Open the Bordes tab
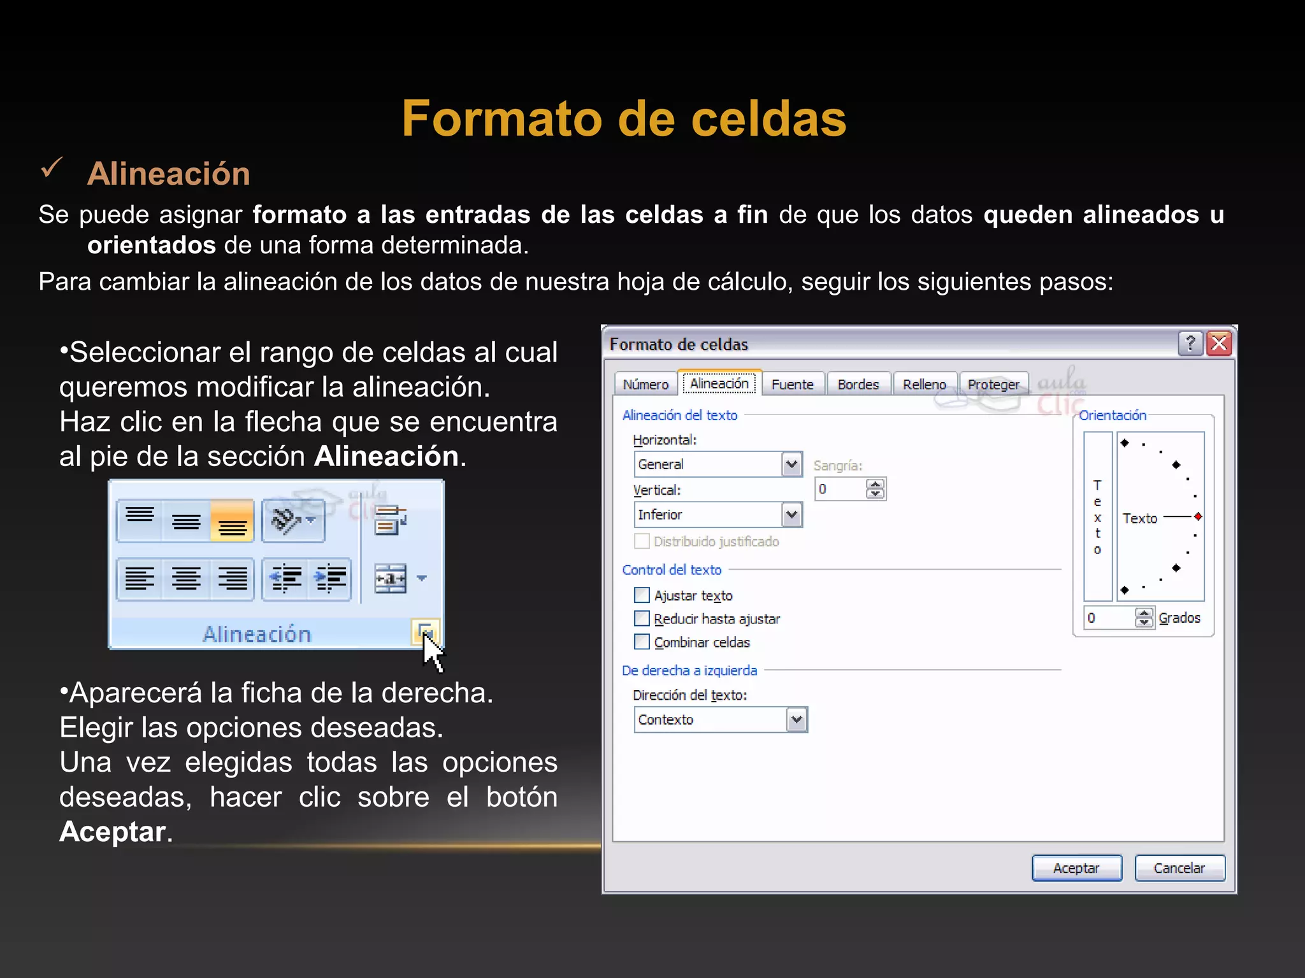 pos(858,385)
